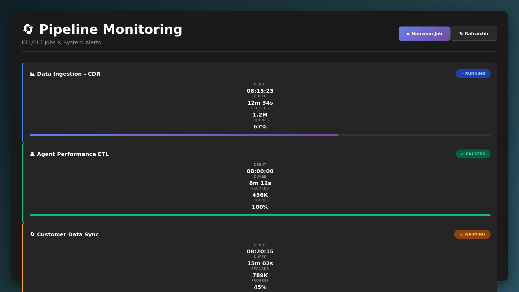
Task: Open the Agent Performance ETL job title
Action: pyautogui.click(x=73, y=154)
